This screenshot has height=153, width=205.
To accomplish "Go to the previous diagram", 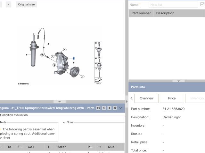I will [x=104, y=108].
